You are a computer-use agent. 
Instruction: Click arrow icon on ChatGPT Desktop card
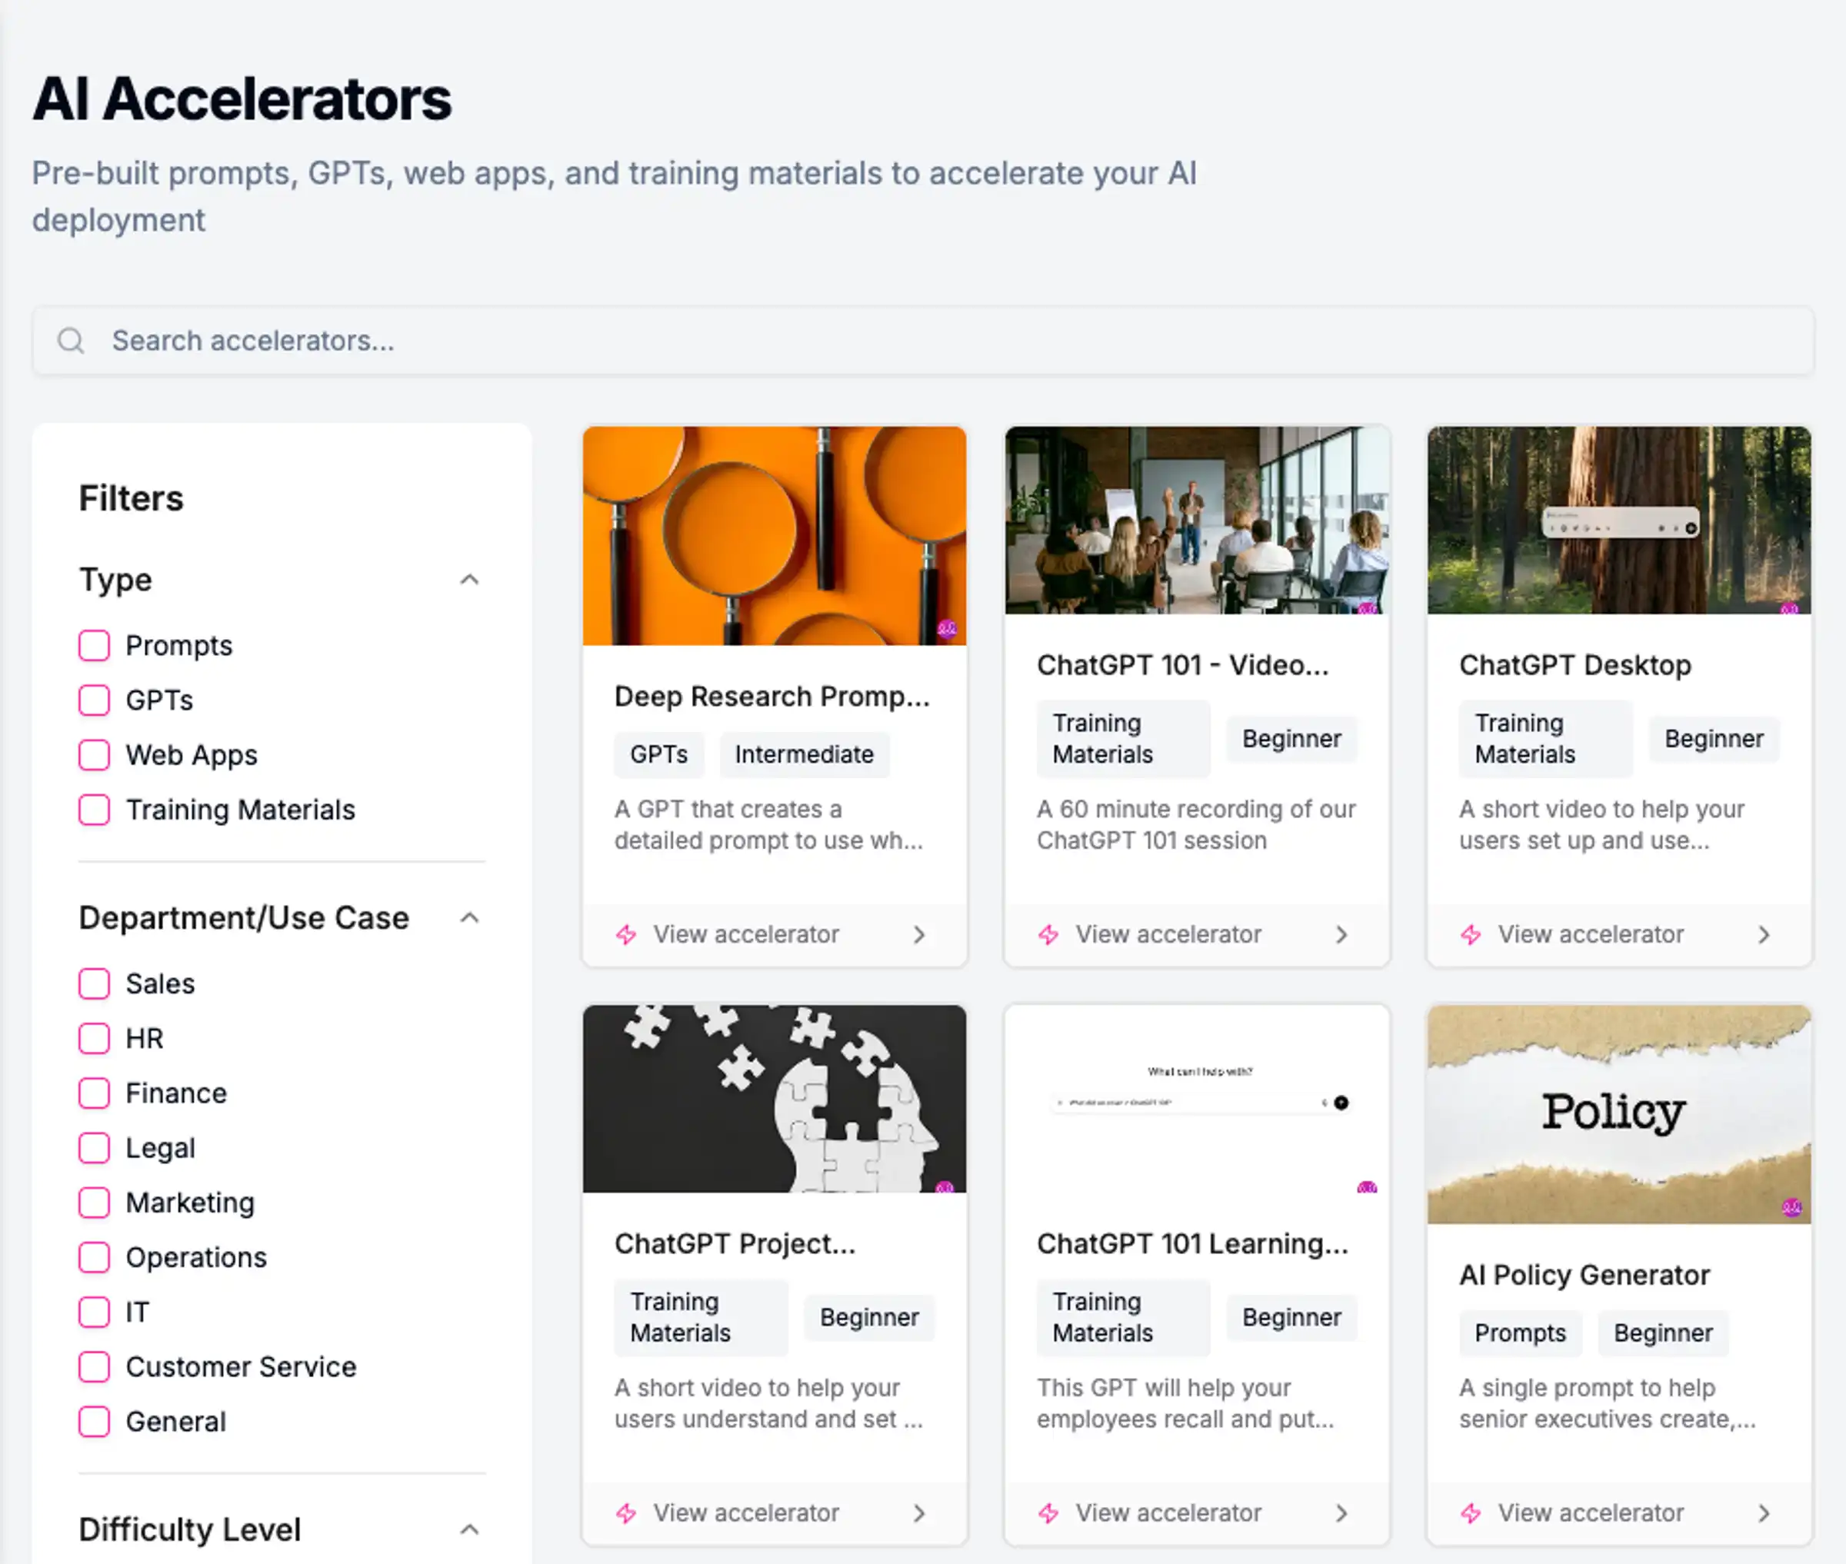pyautogui.click(x=1764, y=934)
